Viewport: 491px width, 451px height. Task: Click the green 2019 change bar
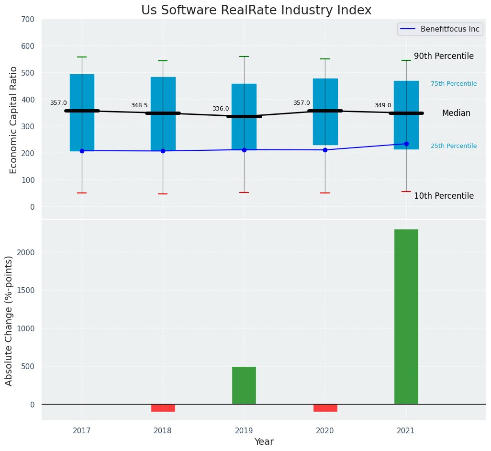pyautogui.click(x=244, y=385)
